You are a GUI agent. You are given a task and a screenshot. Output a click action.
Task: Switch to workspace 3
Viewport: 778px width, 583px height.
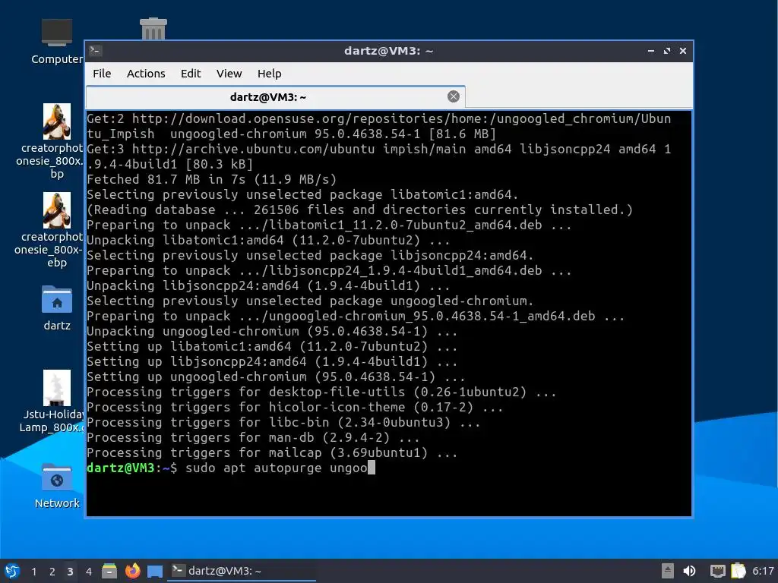point(70,572)
